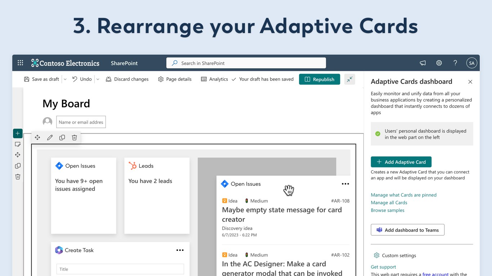Click the Add Adaptive Card button
Screen dimensions: 492x276
(x=401, y=162)
